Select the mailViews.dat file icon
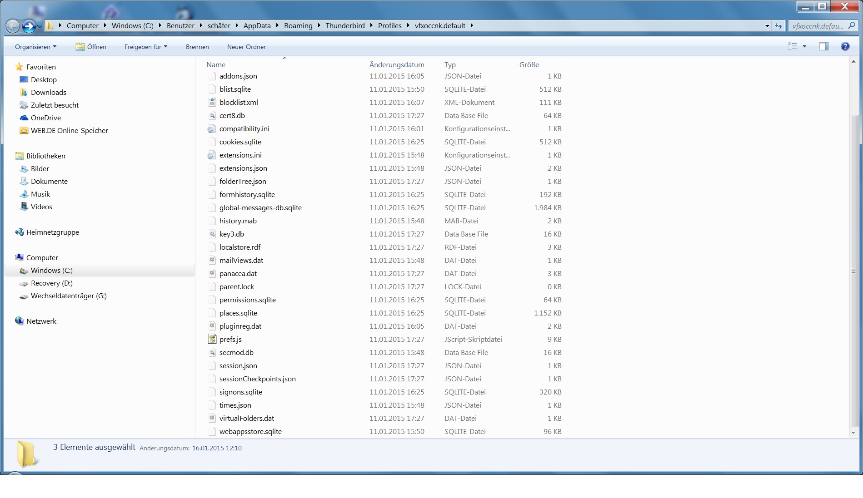Image resolution: width=863 pixels, height=498 pixels. (212, 260)
